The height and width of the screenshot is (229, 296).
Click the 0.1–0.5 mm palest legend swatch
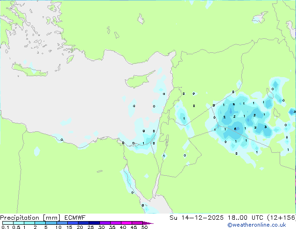coord(8,223)
